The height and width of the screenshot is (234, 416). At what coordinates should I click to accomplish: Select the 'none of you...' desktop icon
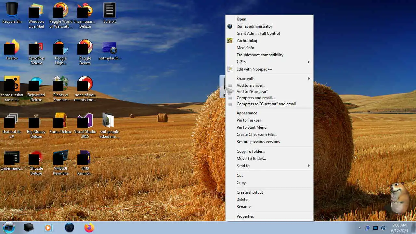[x=85, y=89]
